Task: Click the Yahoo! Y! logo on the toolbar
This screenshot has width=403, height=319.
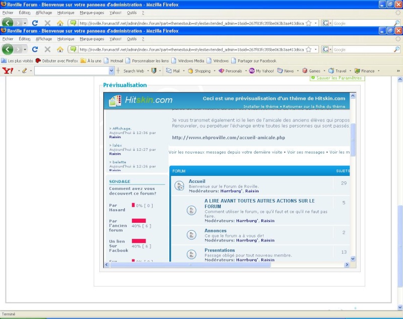Action: coord(8,71)
